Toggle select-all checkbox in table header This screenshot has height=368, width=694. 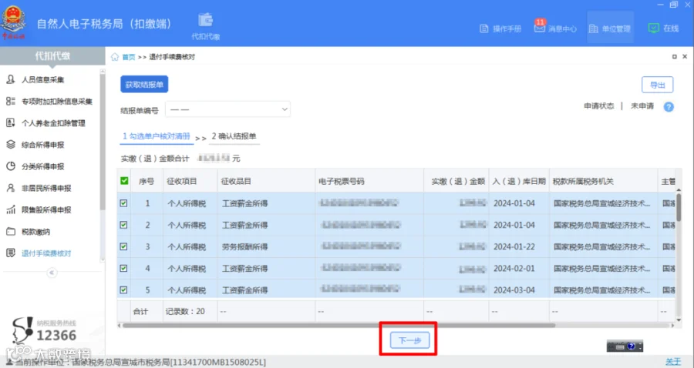(x=124, y=181)
